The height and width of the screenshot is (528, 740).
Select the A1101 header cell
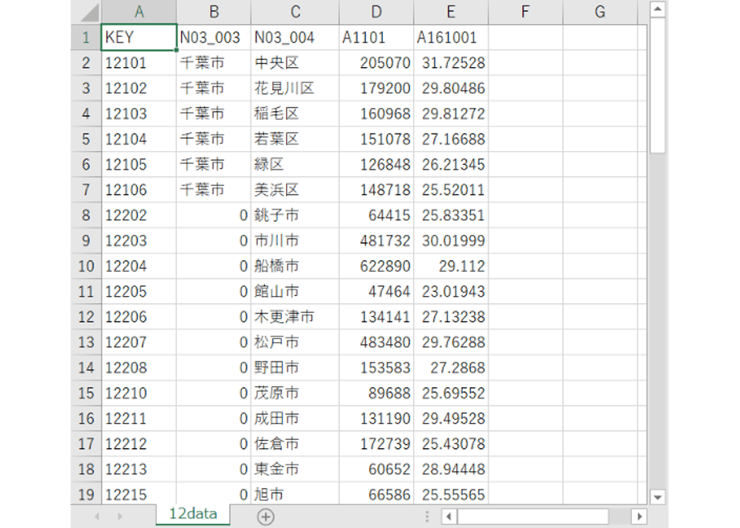(x=376, y=38)
